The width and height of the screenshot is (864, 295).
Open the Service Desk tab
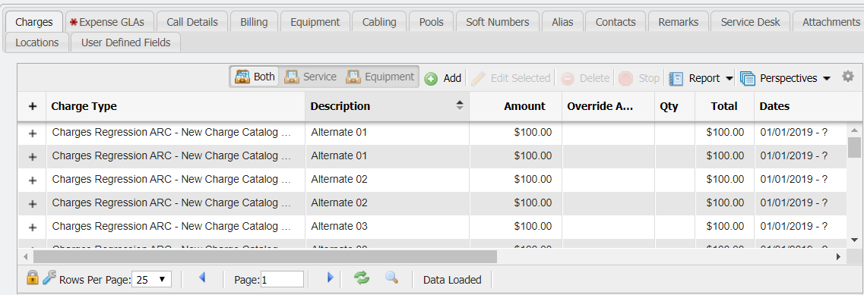coord(751,22)
